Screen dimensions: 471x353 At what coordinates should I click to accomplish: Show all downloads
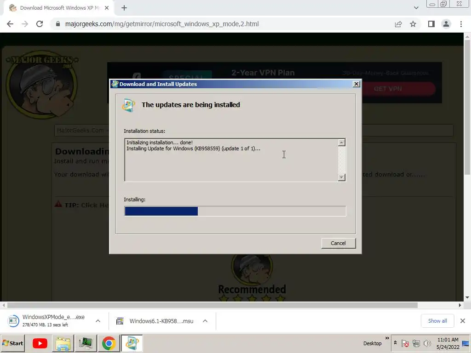tap(437, 321)
